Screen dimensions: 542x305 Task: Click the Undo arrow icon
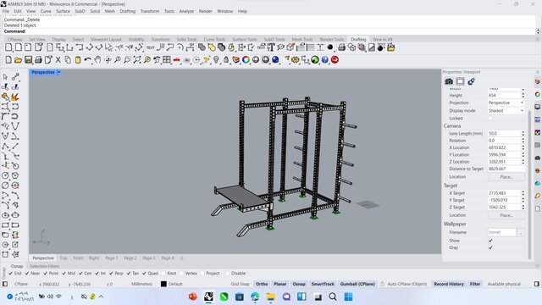pos(87,60)
